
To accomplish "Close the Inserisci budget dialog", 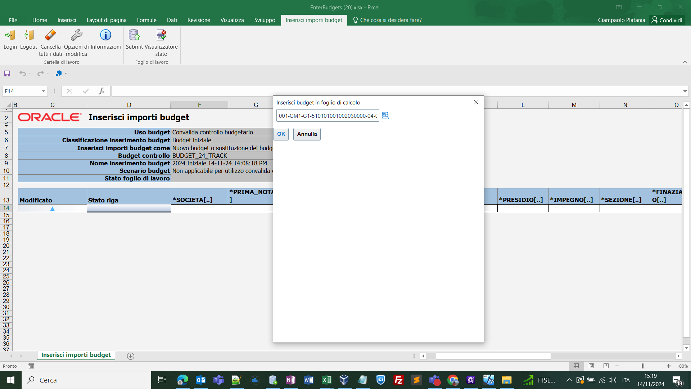I will 476,102.
